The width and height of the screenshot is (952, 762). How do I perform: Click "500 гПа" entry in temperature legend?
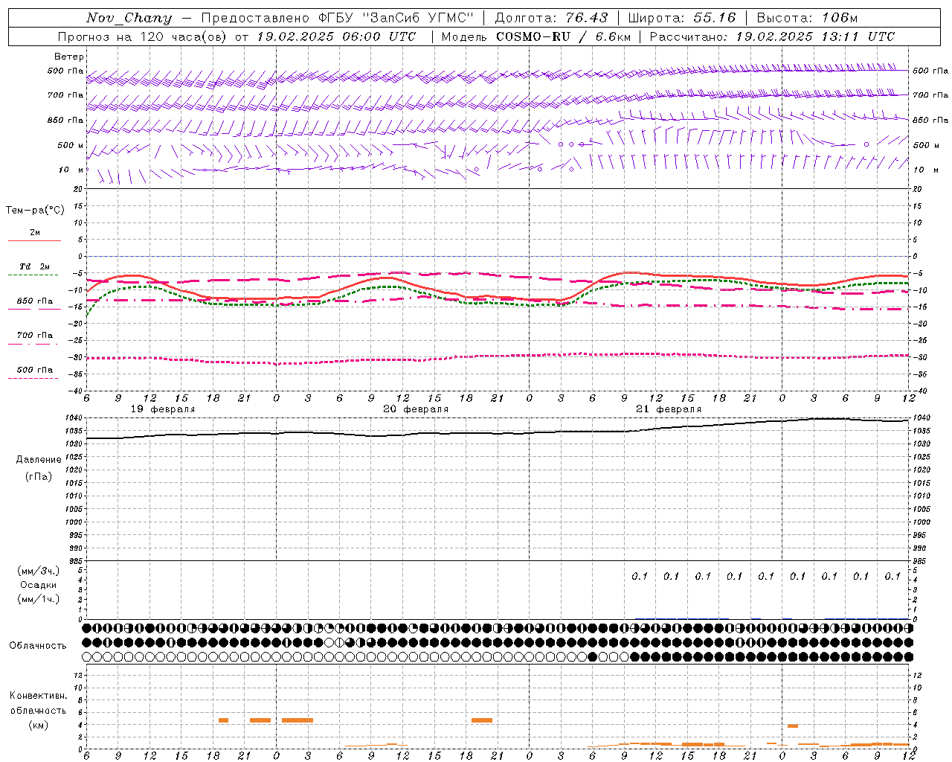34,370
